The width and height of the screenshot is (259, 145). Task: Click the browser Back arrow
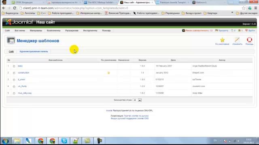pos(4,8)
